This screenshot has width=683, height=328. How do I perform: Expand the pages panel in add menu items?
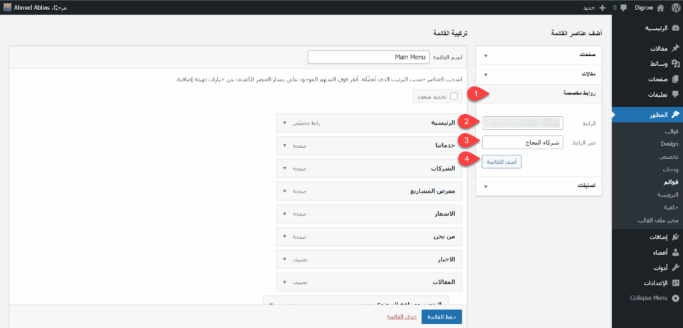(486, 56)
